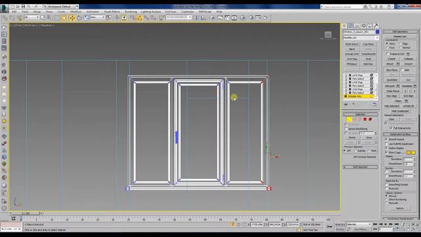Activate the Angle Snap toggle icon
The image size is (421, 237).
pos(139,18)
